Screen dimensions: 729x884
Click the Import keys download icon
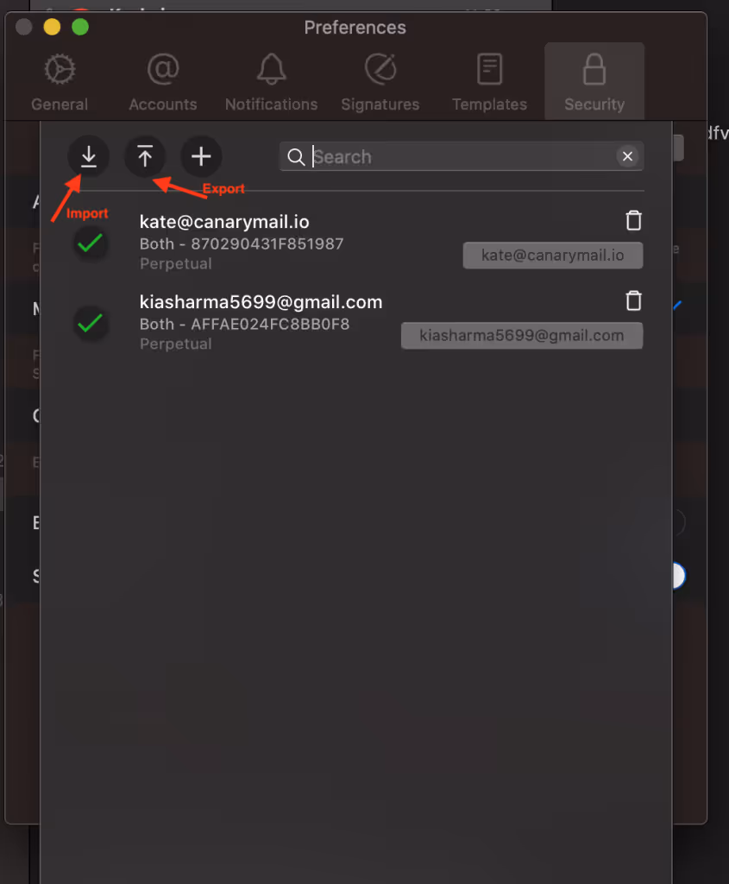89,156
